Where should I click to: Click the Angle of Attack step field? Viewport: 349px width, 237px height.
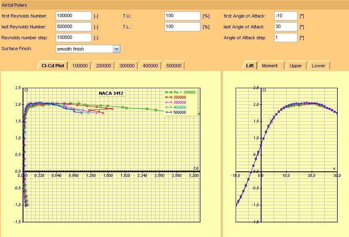tap(285, 38)
